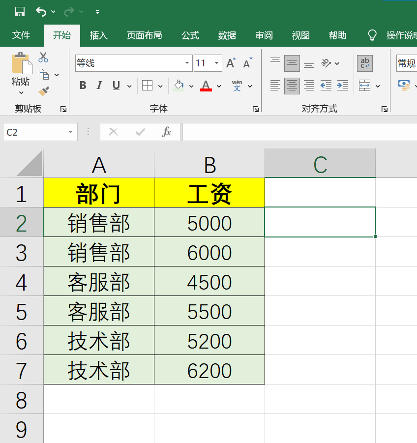Expand the 粘贴 options arrow
Screen dimensions: 417x443
click(x=21, y=92)
